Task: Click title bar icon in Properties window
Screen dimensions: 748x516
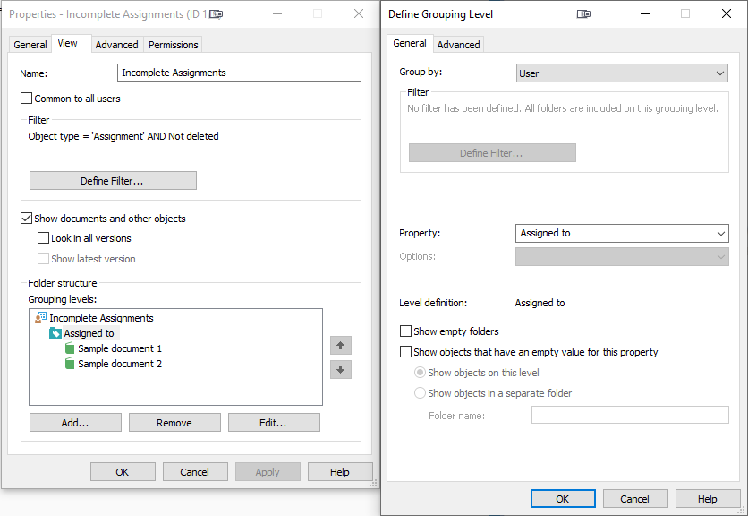Action: [217, 13]
